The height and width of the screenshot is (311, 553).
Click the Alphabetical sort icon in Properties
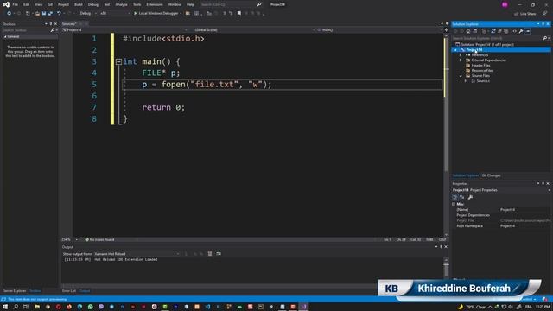pyautogui.click(x=462, y=197)
